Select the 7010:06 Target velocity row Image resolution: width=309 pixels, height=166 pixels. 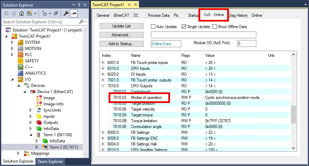194,109
